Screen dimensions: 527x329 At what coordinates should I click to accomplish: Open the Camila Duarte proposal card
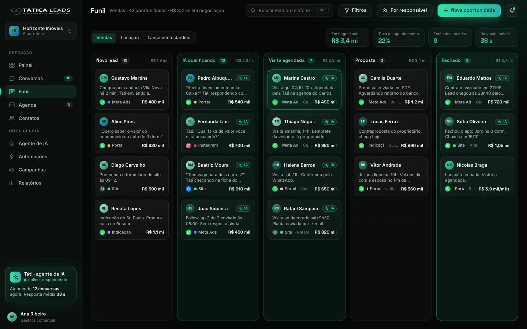pyautogui.click(x=391, y=90)
